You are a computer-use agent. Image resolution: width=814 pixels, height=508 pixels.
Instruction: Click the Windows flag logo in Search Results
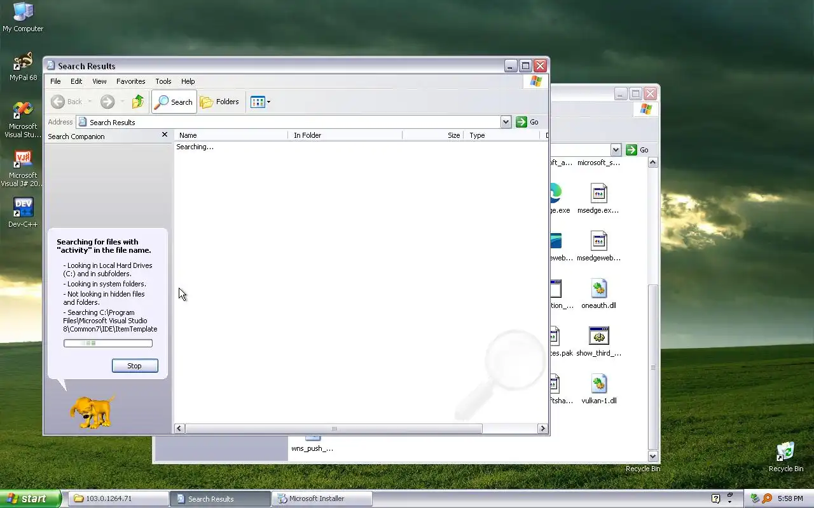click(x=535, y=81)
